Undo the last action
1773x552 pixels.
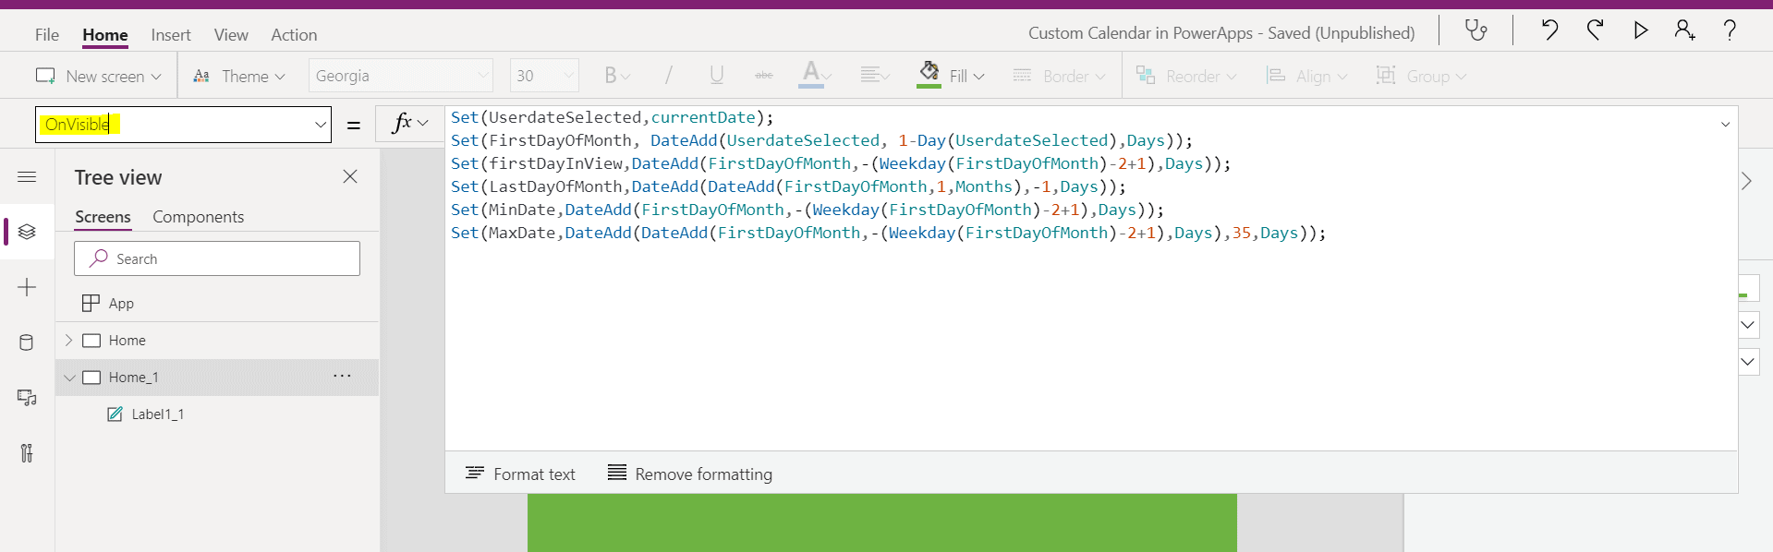click(x=1549, y=30)
